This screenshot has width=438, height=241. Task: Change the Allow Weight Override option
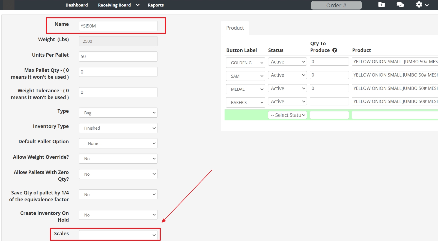point(118,158)
